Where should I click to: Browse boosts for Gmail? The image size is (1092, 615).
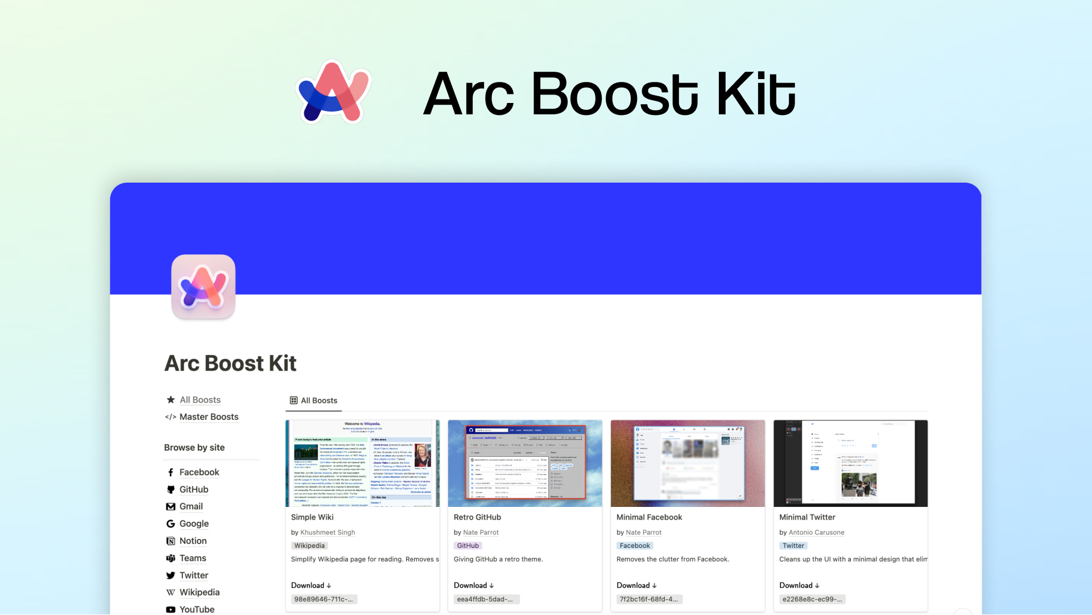(191, 506)
